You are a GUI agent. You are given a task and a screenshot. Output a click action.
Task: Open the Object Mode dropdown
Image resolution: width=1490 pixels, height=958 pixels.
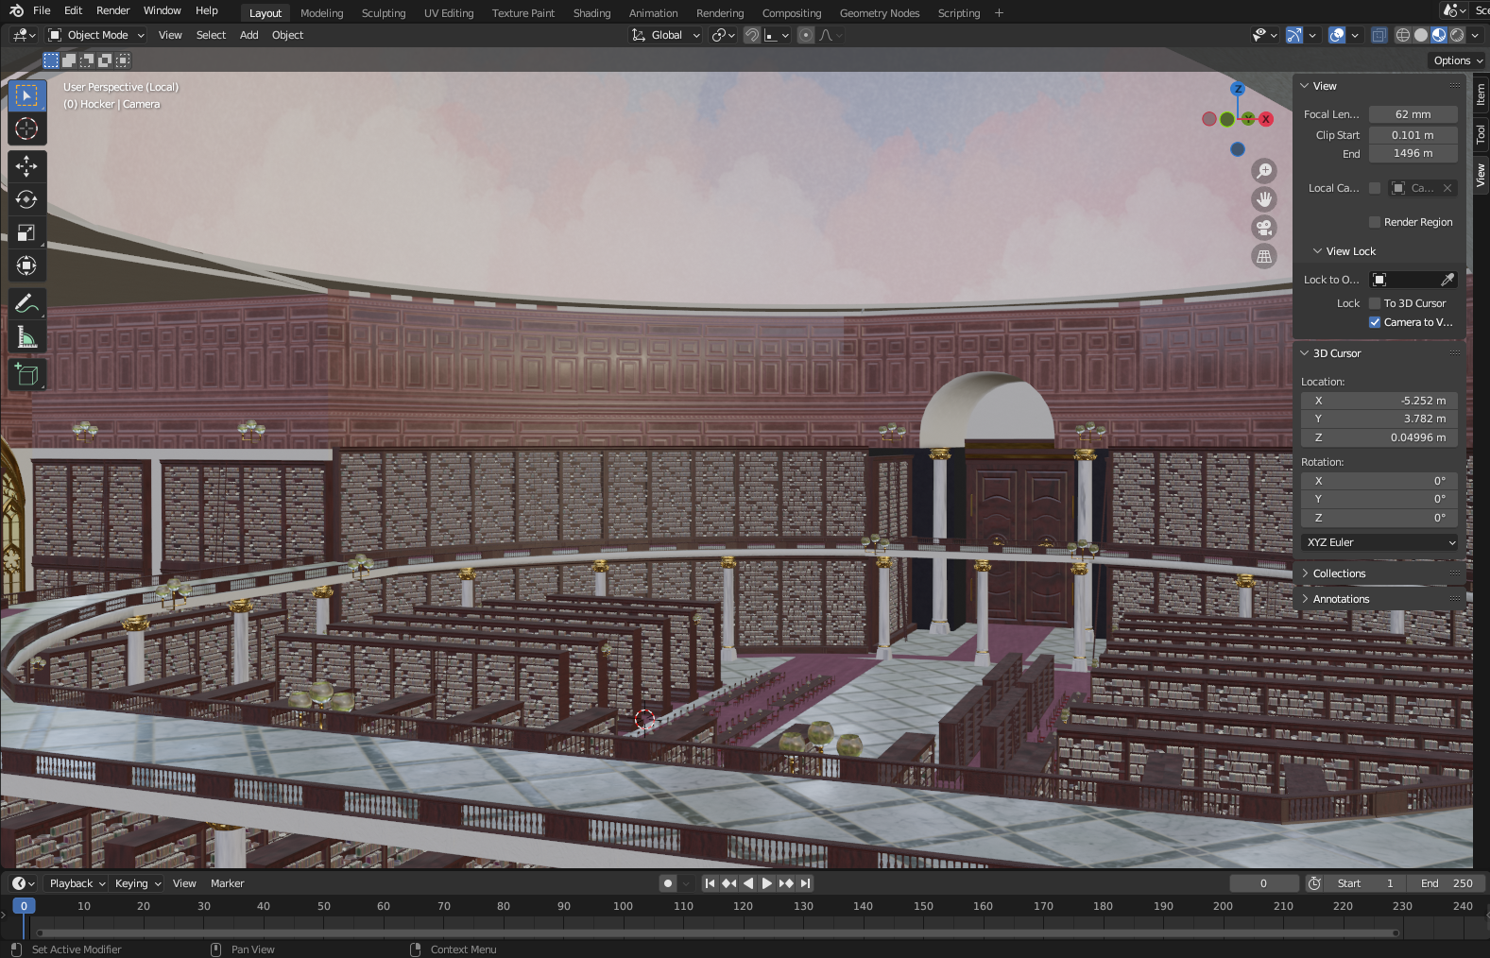96,35
